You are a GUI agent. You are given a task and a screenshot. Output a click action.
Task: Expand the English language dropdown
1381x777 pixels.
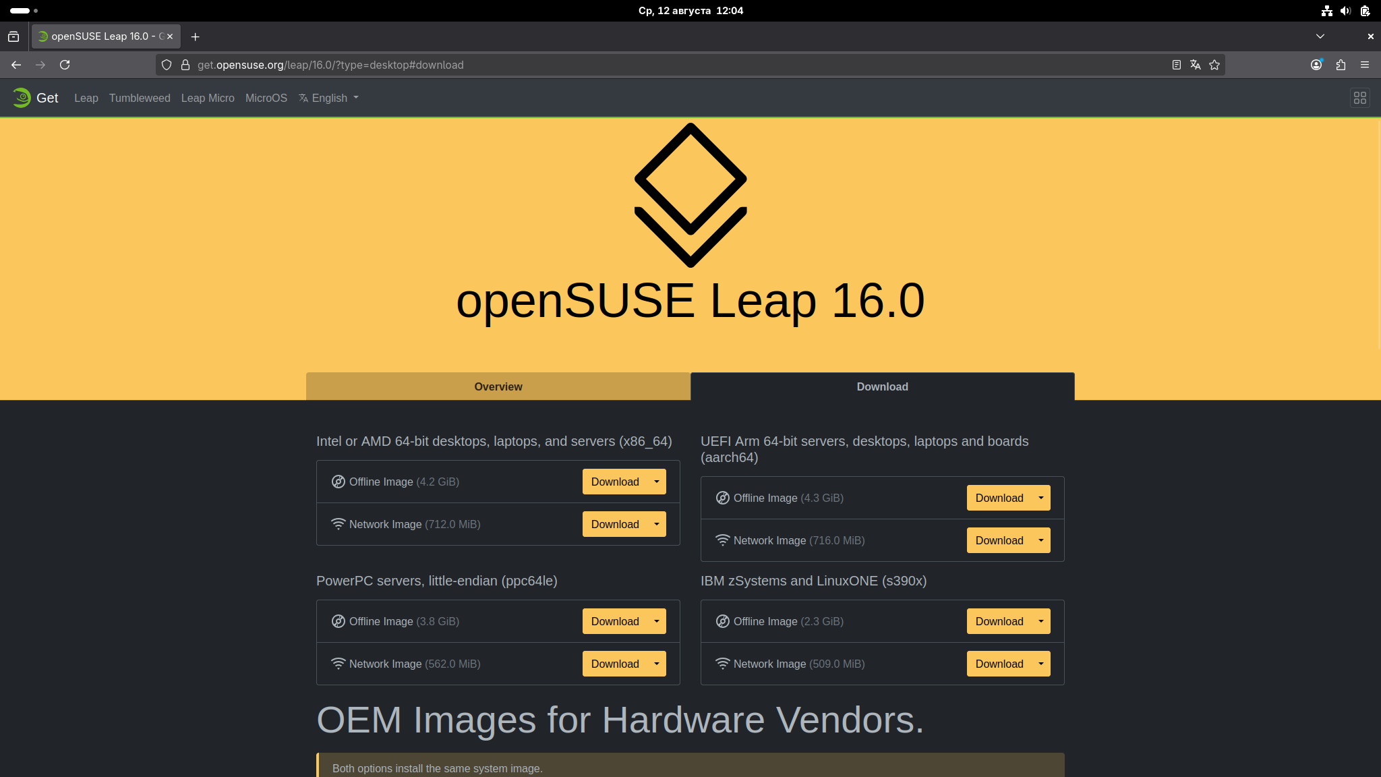pos(329,98)
